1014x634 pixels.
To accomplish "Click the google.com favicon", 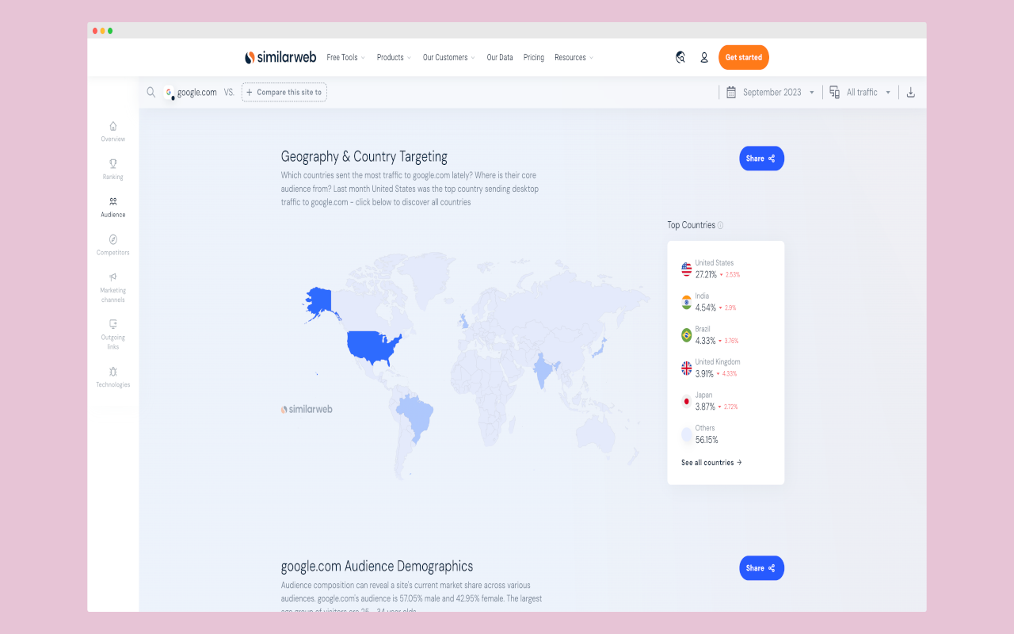I will 169,93.
